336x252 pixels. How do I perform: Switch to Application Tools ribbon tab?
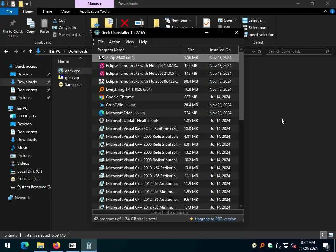[x=94, y=11]
